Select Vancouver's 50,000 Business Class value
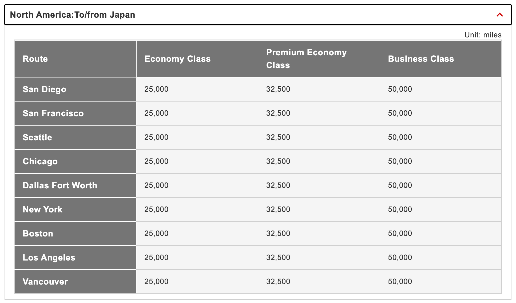This screenshot has height=303, width=516. tap(400, 281)
